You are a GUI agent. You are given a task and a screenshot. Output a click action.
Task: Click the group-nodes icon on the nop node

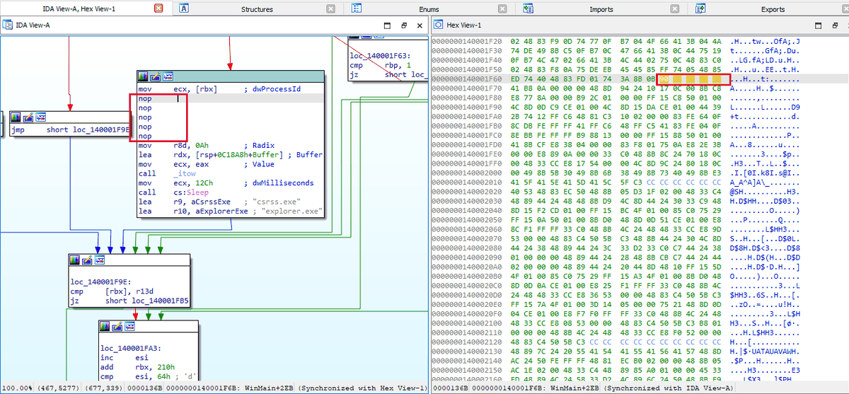tap(168, 76)
